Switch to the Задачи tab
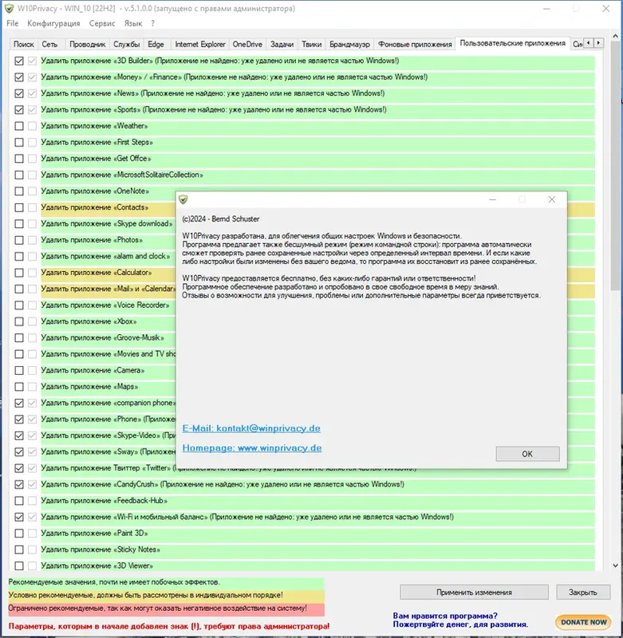Viewport: 623px width, 638px height. (x=282, y=45)
